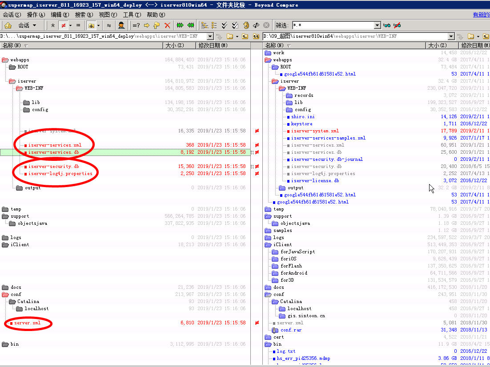The height and width of the screenshot is (367, 490).
Task: Toggle the green glasses filter icon
Action: pyautogui.click(x=387, y=25)
